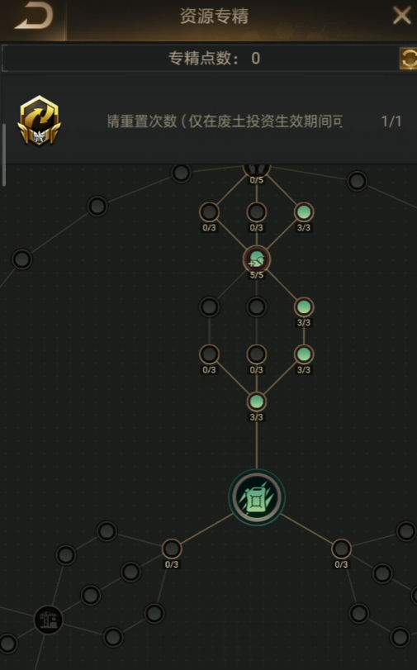The height and width of the screenshot is (670, 417).
Task: Tap top-right green 3/3 node
Action: [304, 212]
